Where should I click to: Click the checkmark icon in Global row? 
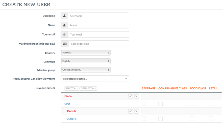(x=130, y=96)
